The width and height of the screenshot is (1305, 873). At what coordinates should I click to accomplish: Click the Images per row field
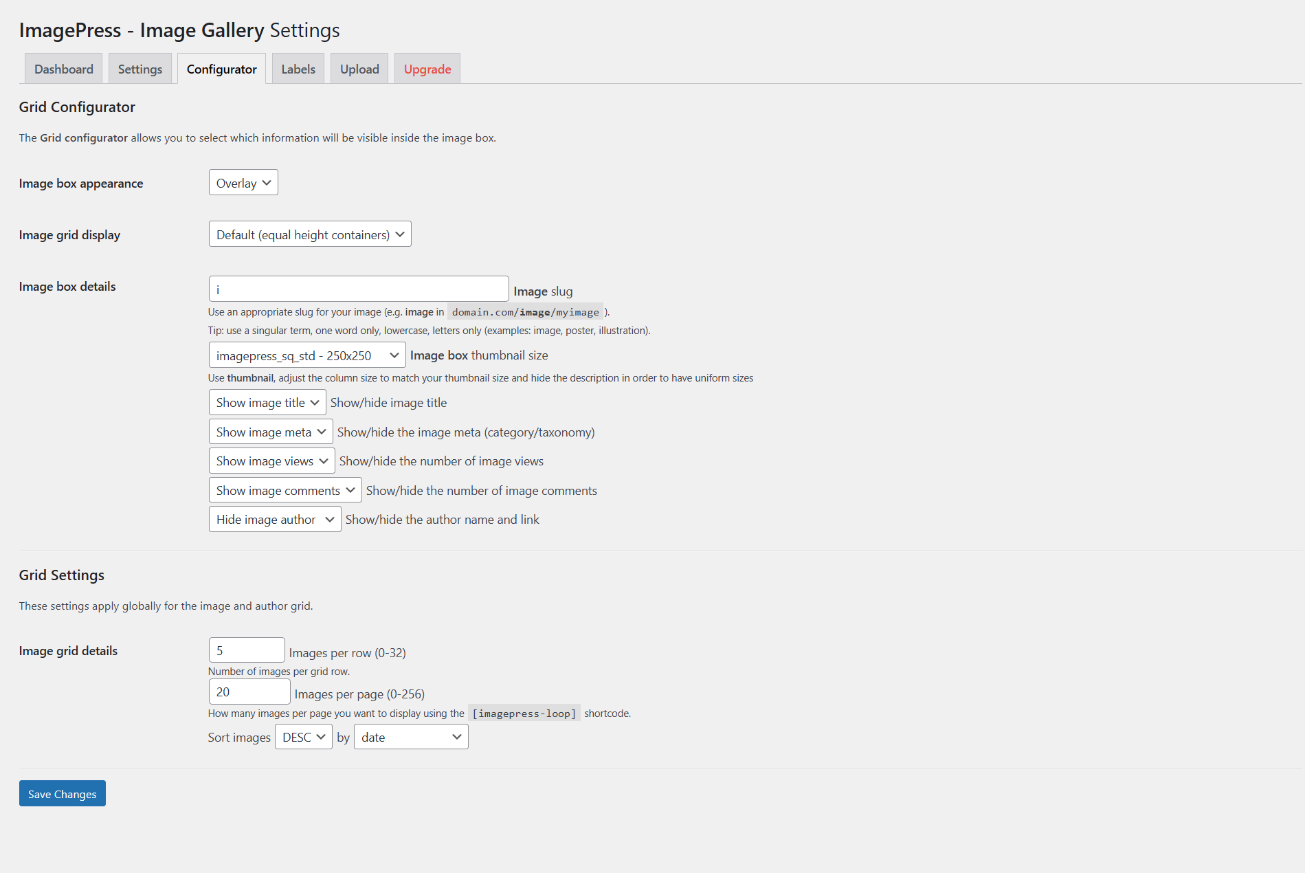click(247, 650)
